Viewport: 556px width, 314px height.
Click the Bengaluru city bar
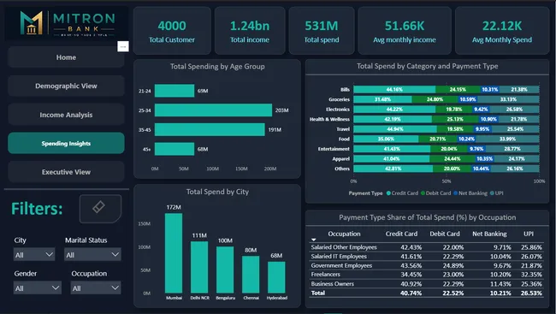225,270
